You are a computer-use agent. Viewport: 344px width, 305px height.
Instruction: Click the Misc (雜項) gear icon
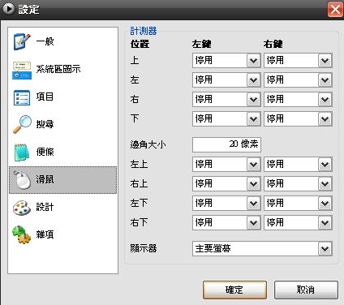tap(22, 234)
